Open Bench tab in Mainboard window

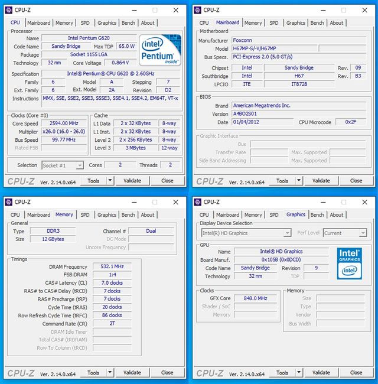[x=317, y=23]
